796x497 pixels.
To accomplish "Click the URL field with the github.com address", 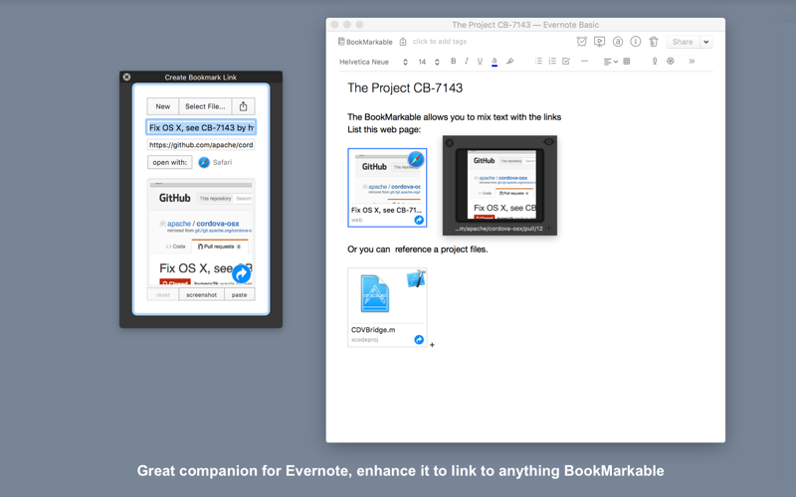I will (x=201, y=145).
